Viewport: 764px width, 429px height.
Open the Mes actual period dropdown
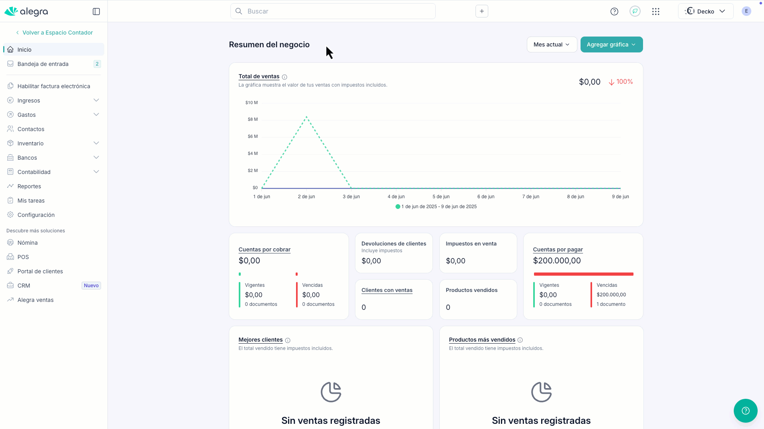pyautogui.click(x=552, y=44)
